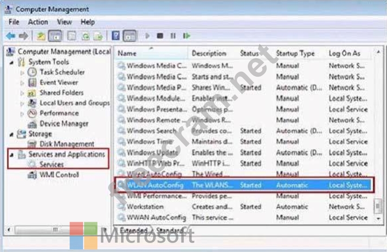Expand the Performance node

click(x=22, y=114)
